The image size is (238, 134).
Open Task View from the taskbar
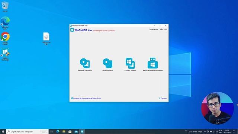point(52,131)
